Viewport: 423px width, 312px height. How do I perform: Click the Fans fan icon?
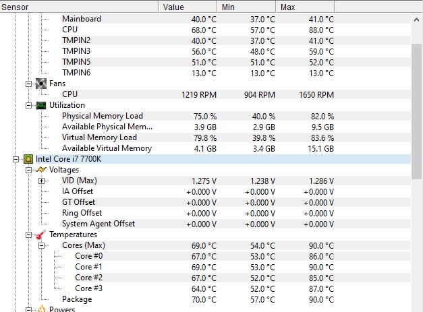click(x=41, y=84)
